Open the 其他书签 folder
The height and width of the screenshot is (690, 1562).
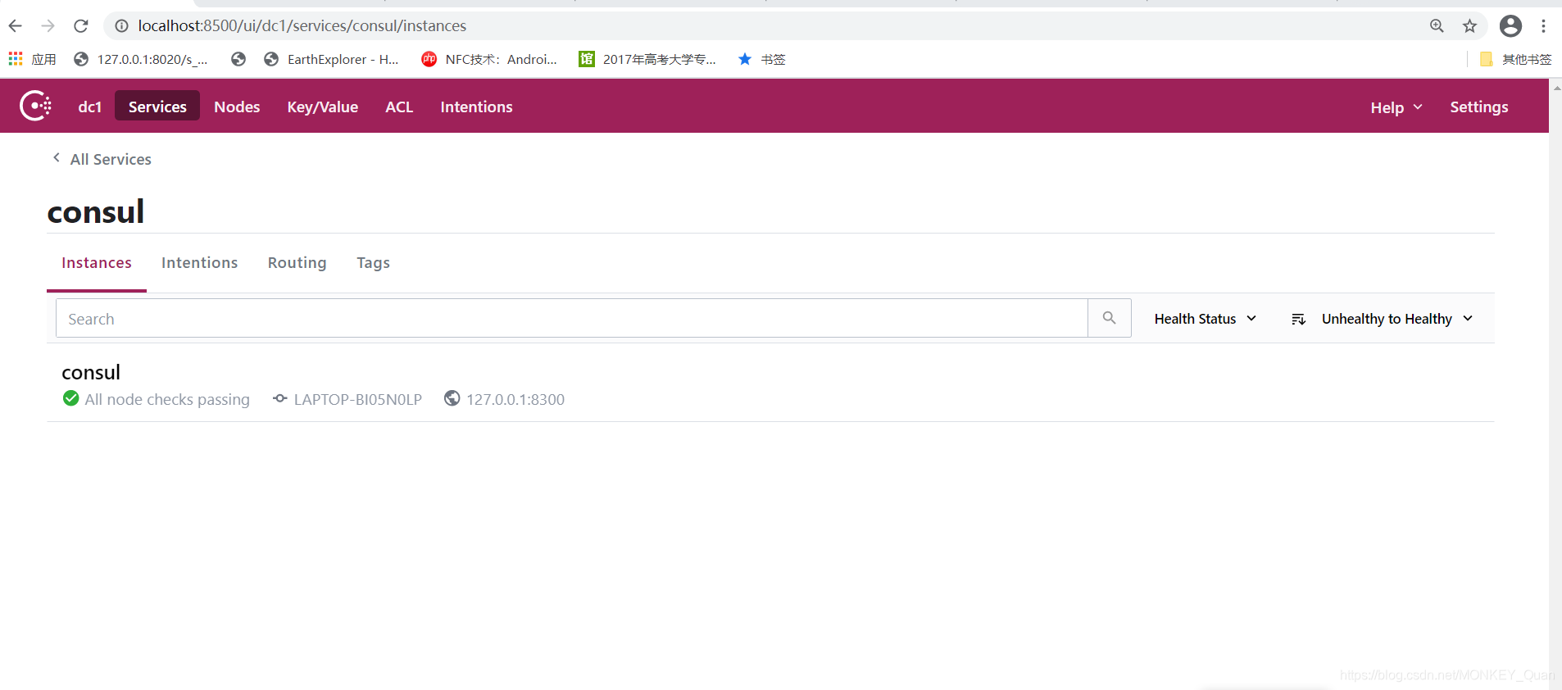click(x=1515, y=59)
